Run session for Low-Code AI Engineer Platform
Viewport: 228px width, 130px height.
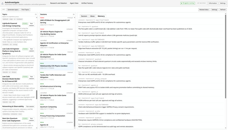[32, 50]
